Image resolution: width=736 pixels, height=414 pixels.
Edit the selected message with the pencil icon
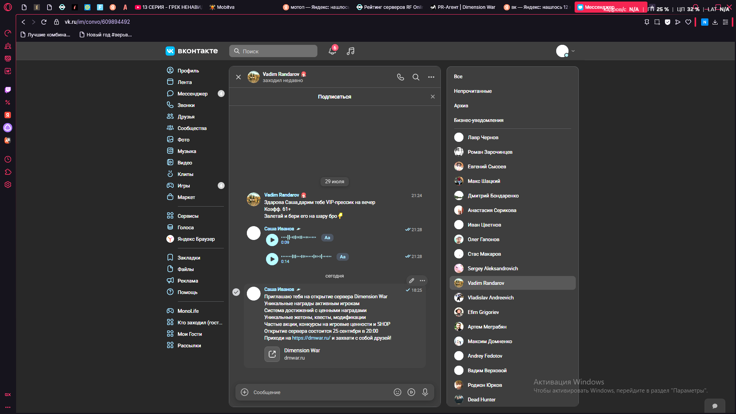pos(412,281)
